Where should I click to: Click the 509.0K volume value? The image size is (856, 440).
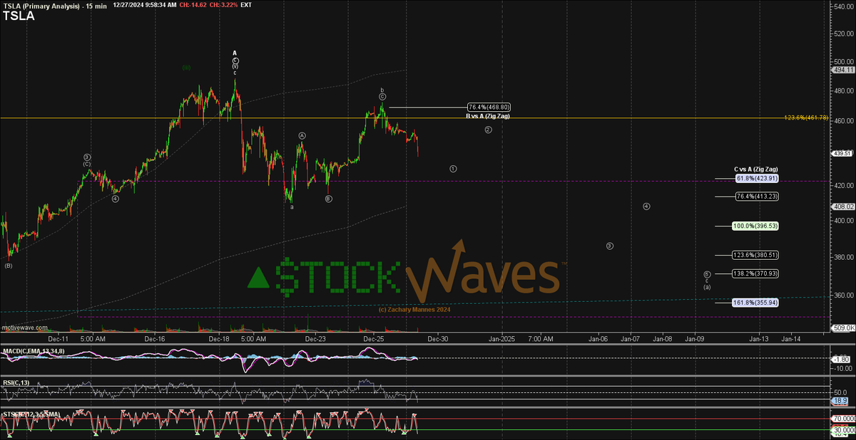point(842,328)
